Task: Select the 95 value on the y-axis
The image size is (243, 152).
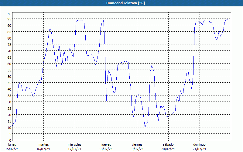Action: [x=9, y=19]
